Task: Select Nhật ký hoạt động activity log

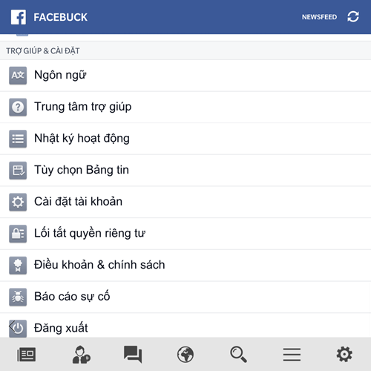Action: 185,139
